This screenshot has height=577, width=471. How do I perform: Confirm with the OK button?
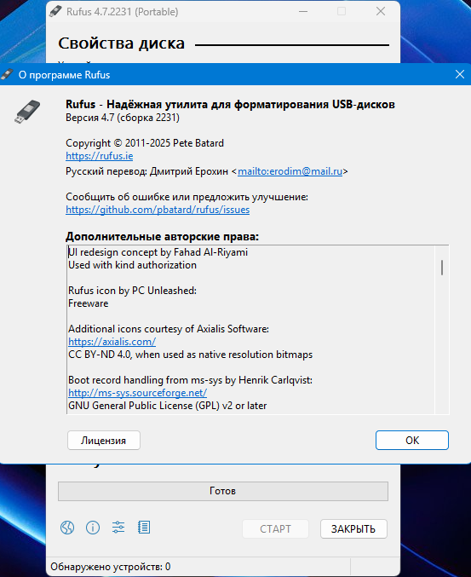[x=412, y=441]
